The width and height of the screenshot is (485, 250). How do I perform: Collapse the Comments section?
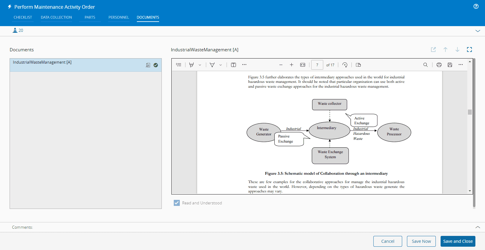(x=478, y=227)
